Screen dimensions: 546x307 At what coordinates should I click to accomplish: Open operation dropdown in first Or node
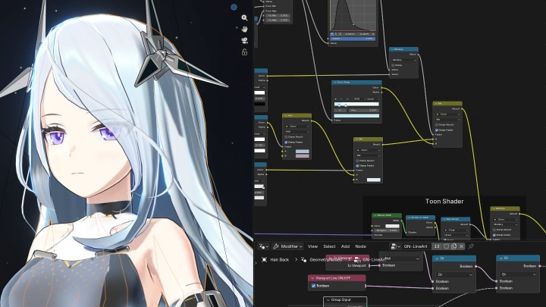[x=454, y=274]
